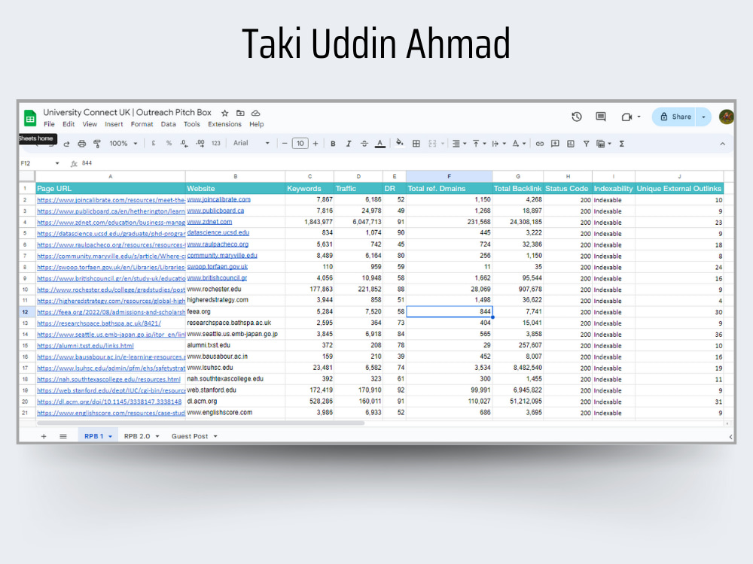Open the Sheets home icon

click(30, 117)
